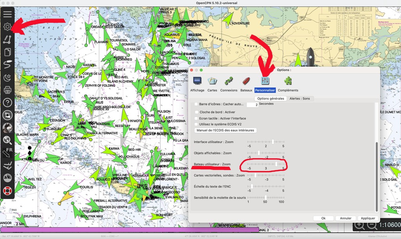Screen dimensions: 401x239
Task: Click the magenta chart bar at bottom
Action: [130, 230]
